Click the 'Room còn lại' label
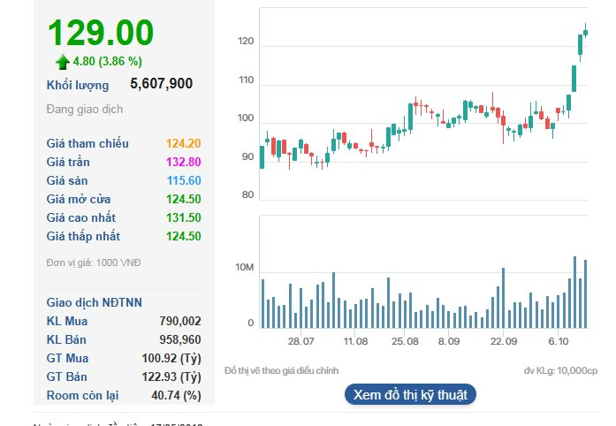The height and width of the screenshot is (426, 616). (x=82, y=395)
